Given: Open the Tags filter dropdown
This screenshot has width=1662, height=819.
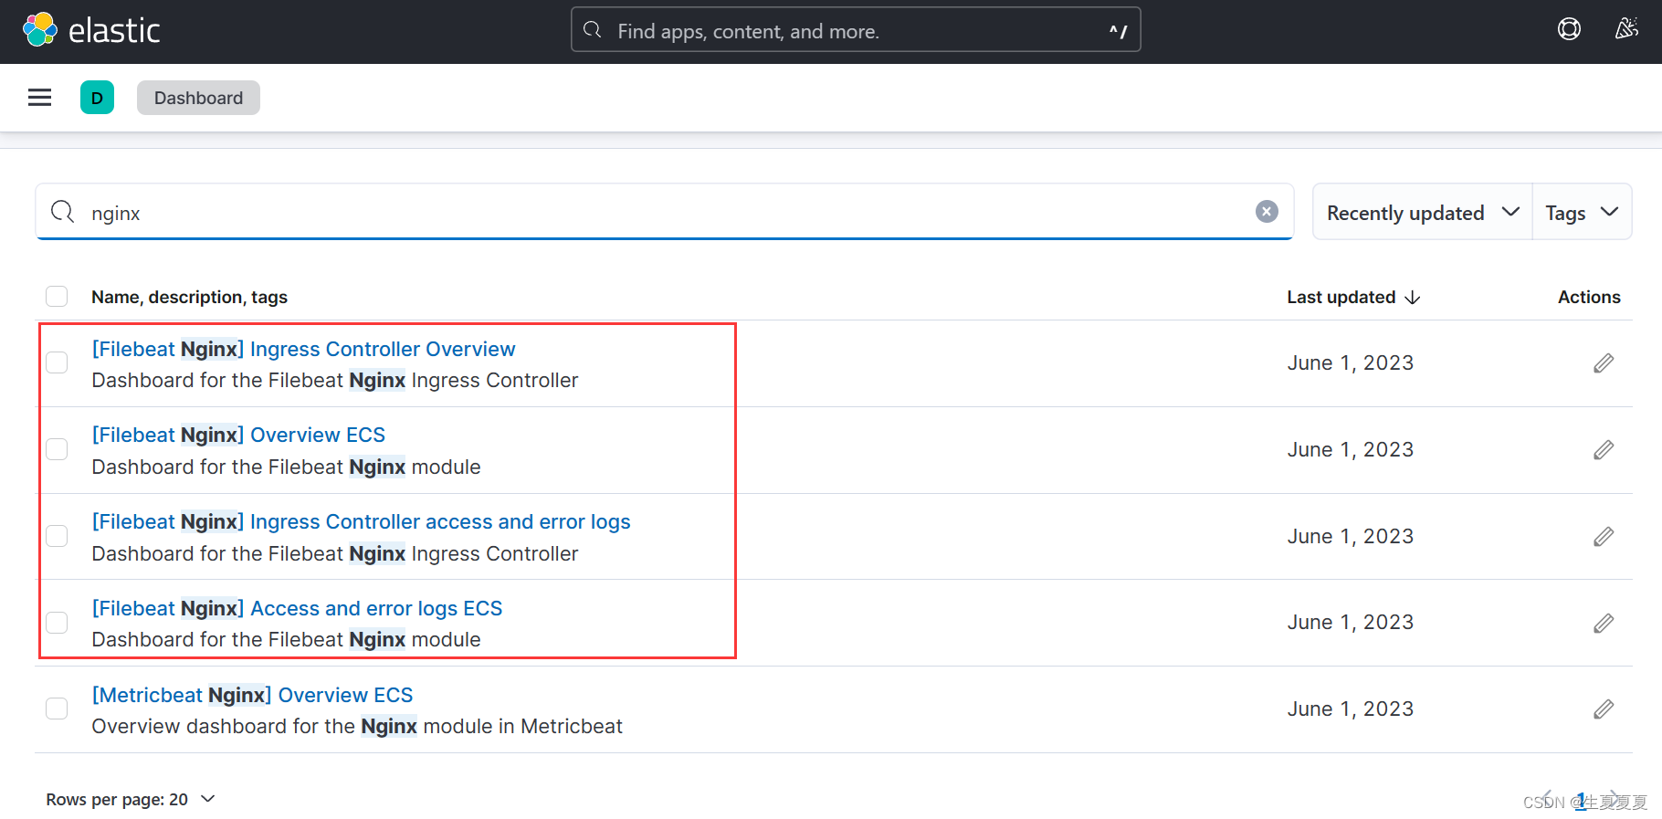Looking at the screenshot, I should point(1582,212).
